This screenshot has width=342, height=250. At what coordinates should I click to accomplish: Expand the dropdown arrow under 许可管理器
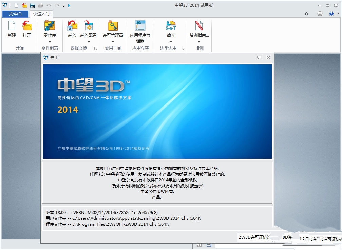113,42
